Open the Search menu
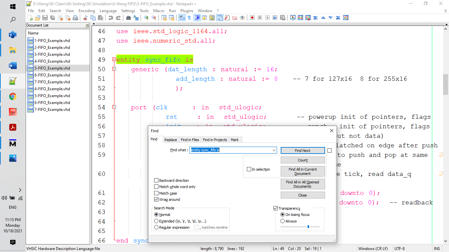 pos(55,11)
